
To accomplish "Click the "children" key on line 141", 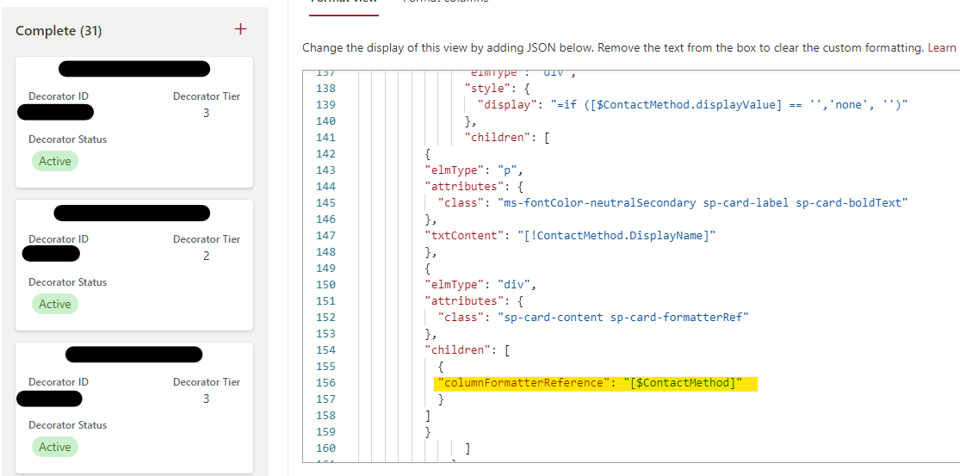I will [497, 137].
